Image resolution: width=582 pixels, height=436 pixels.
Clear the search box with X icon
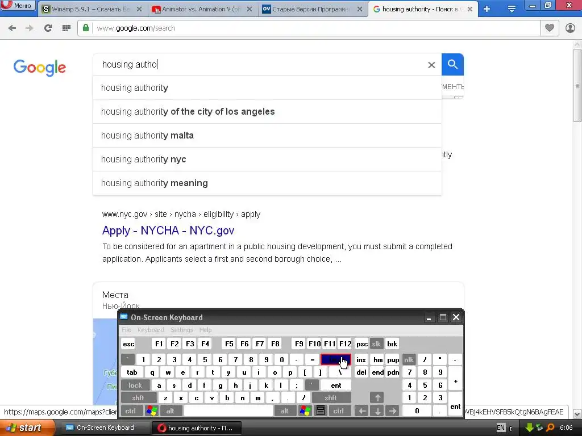[x=431, y=65]
